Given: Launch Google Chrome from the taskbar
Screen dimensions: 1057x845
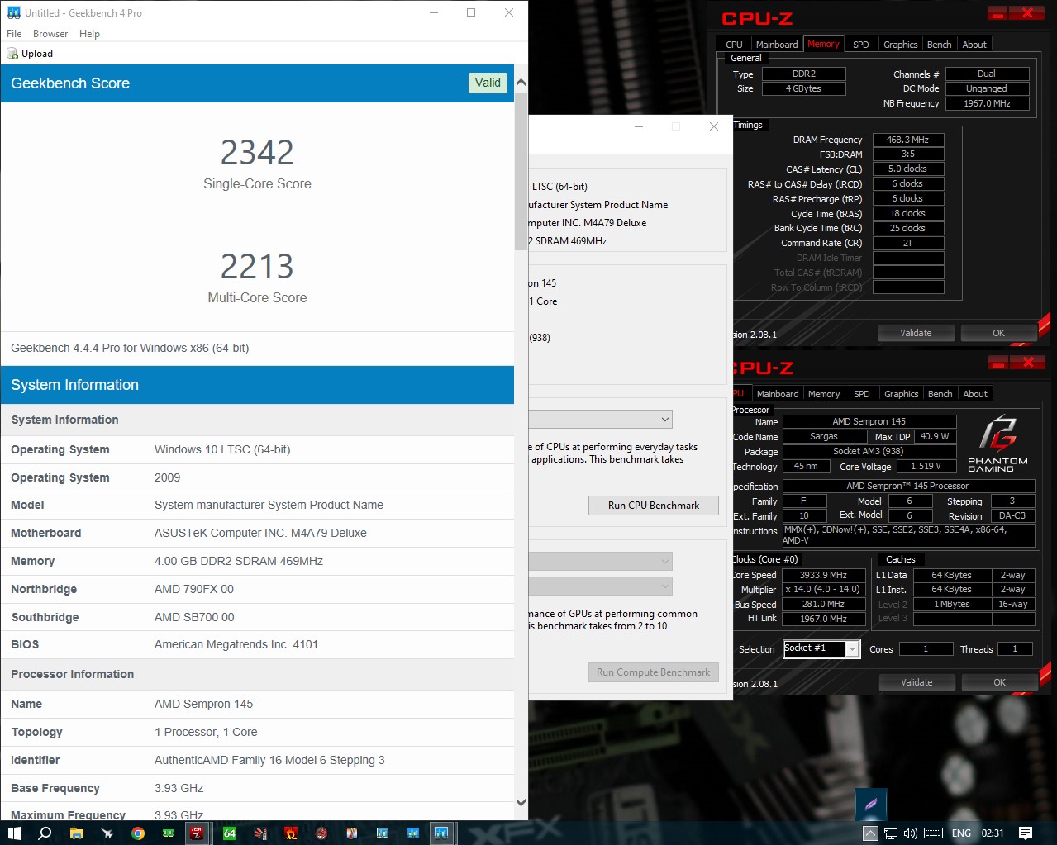Looking at the screenshot, I should tap(138, 833).
